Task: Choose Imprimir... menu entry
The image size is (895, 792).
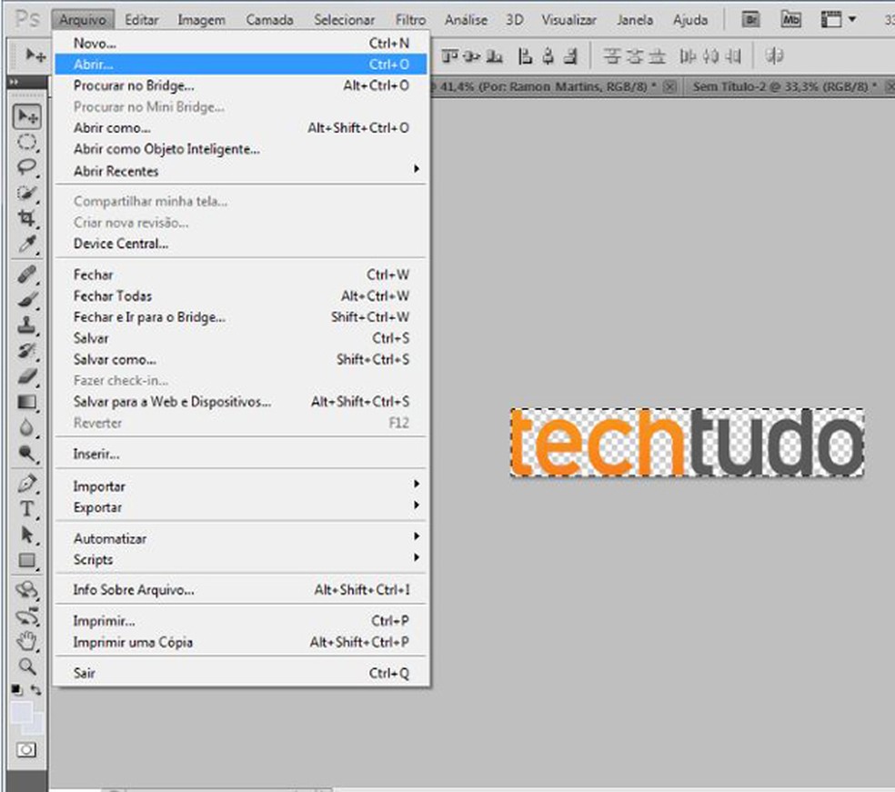Action: coord(241,620)
